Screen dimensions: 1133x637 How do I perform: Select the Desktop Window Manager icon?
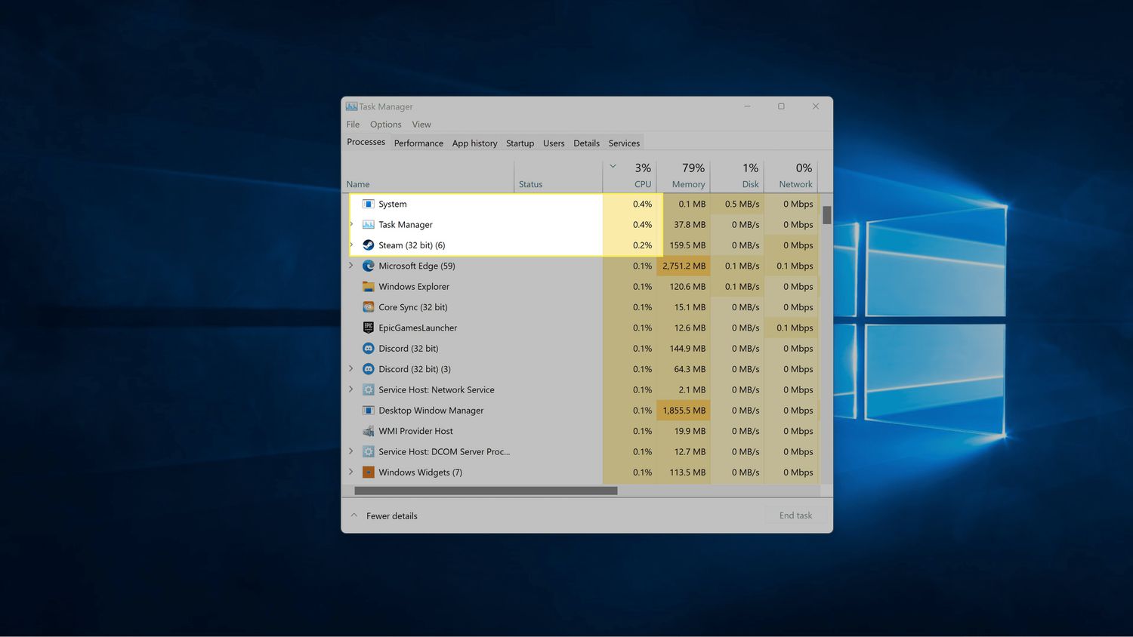coord(368,411)
